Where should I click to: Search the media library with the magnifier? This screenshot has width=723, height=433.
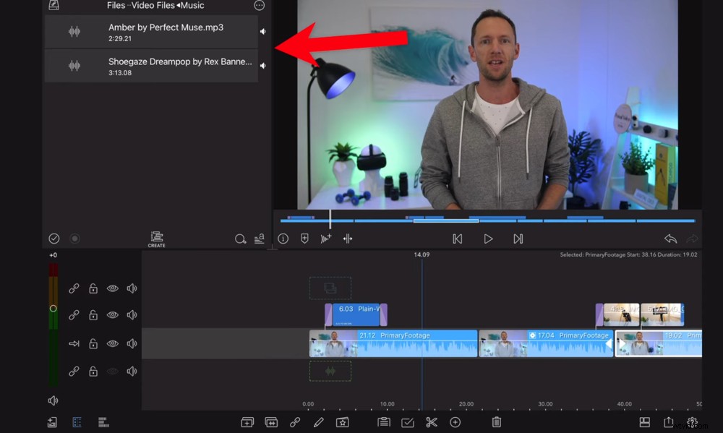241,239
